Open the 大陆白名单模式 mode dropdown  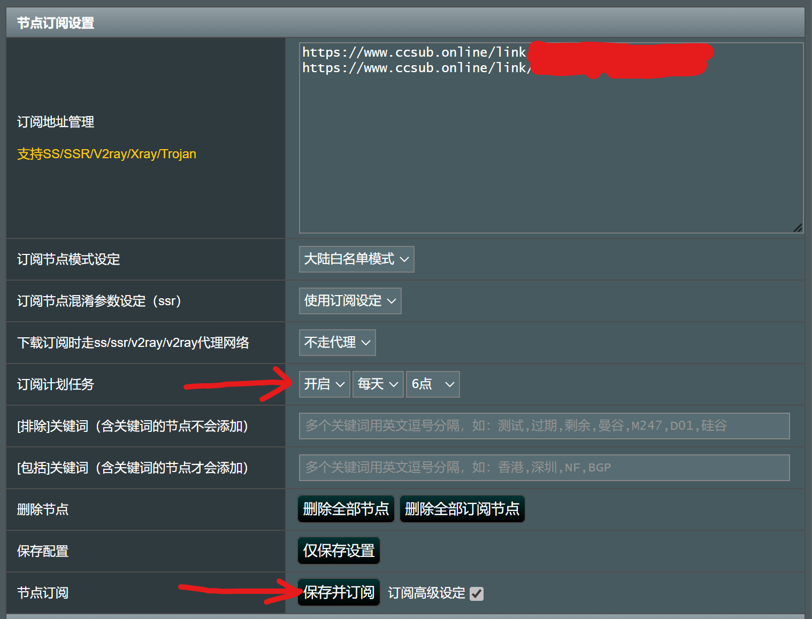click(x=356, y=259)
